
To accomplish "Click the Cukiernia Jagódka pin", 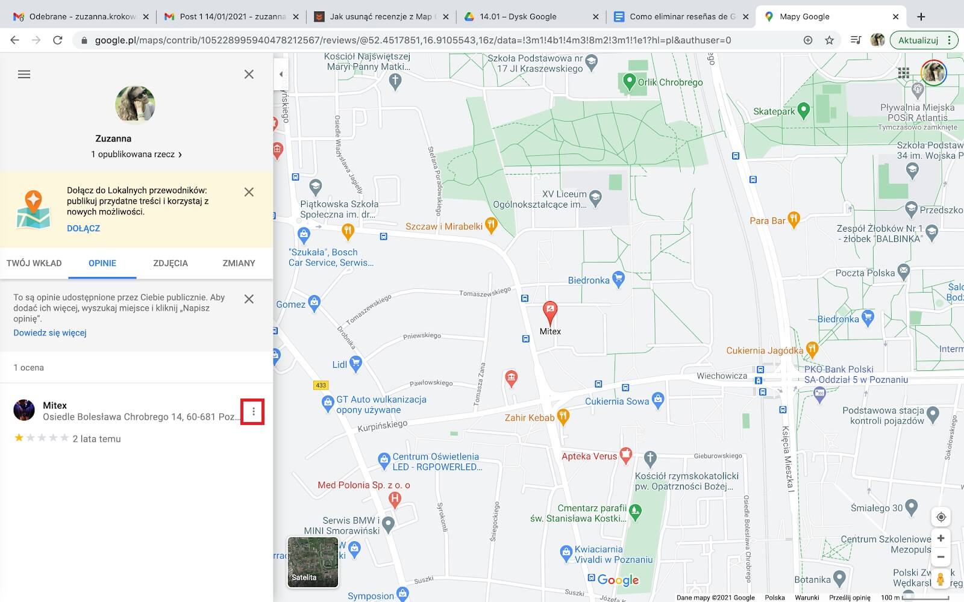I will pyautogui.click(x=812, y=349).
